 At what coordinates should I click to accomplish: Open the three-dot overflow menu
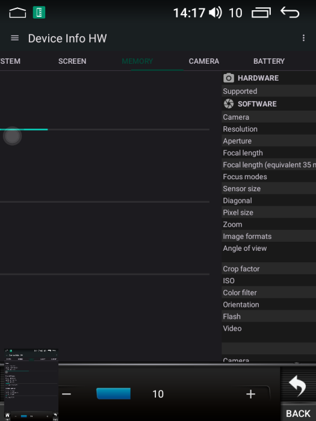(x=303, y=38)
